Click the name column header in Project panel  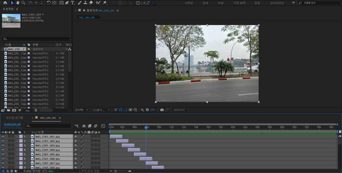(8, 45)
